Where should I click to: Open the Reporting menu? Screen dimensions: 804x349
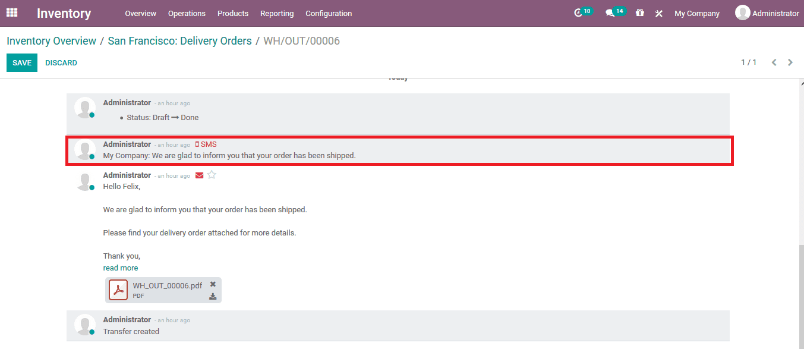(277, 13)
